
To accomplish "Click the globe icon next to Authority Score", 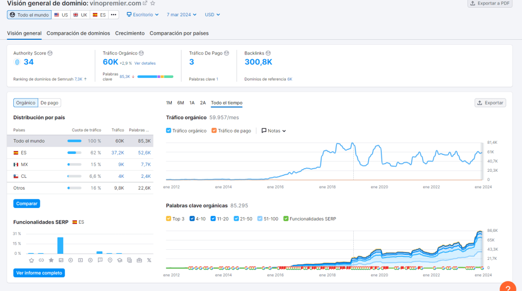I will pyautogui.click(x=50, y=54).
